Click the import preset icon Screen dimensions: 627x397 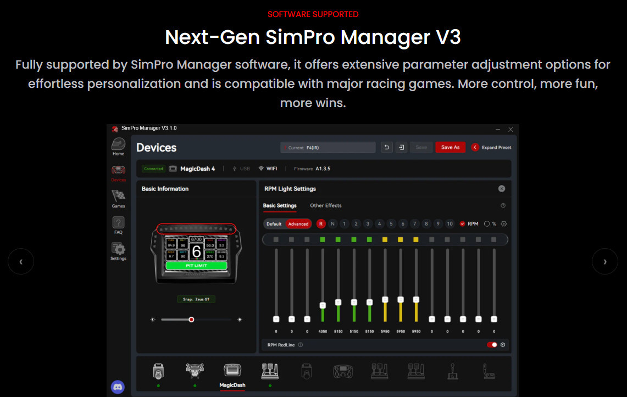(402, 147)
